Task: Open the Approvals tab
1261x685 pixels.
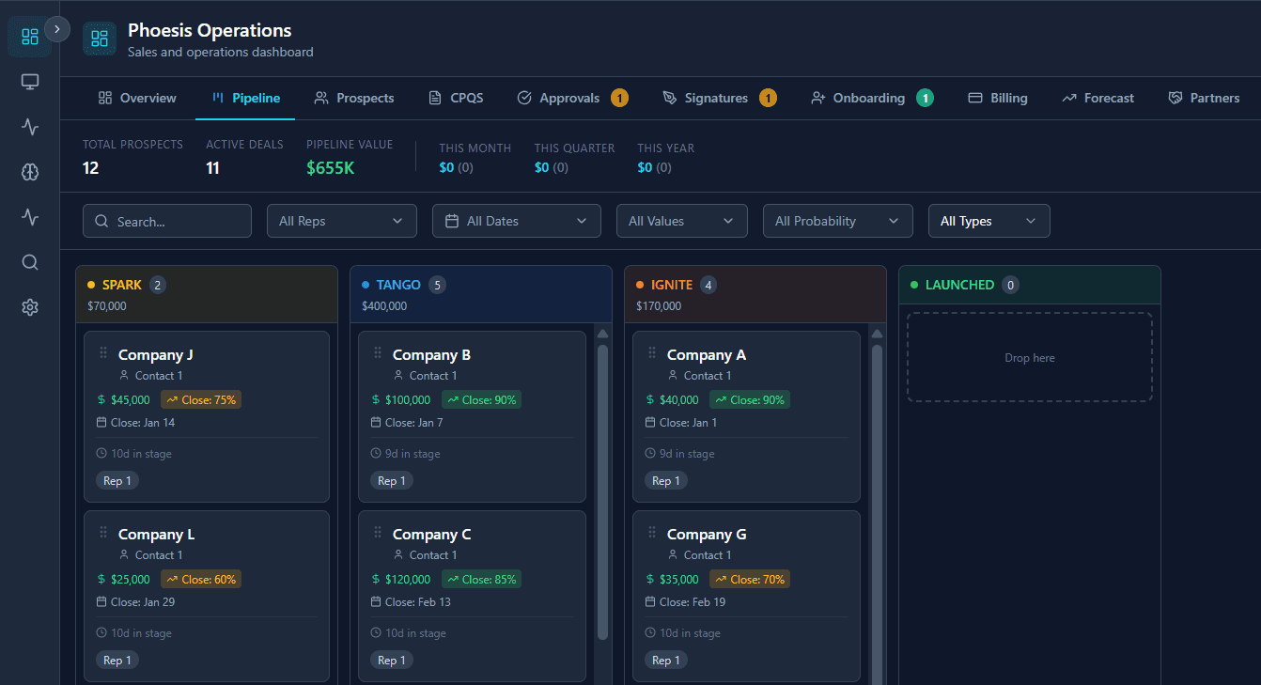Action: pos(572,98)
